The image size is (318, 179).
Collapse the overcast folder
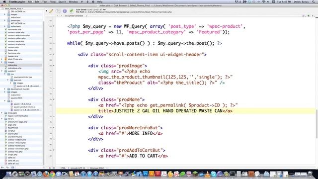point(8,80)
